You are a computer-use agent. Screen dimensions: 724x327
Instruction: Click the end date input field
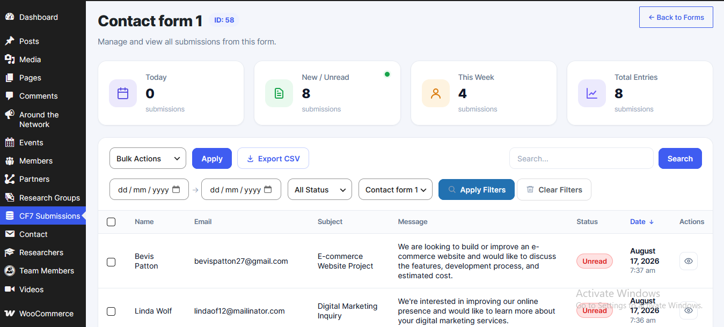241,189
